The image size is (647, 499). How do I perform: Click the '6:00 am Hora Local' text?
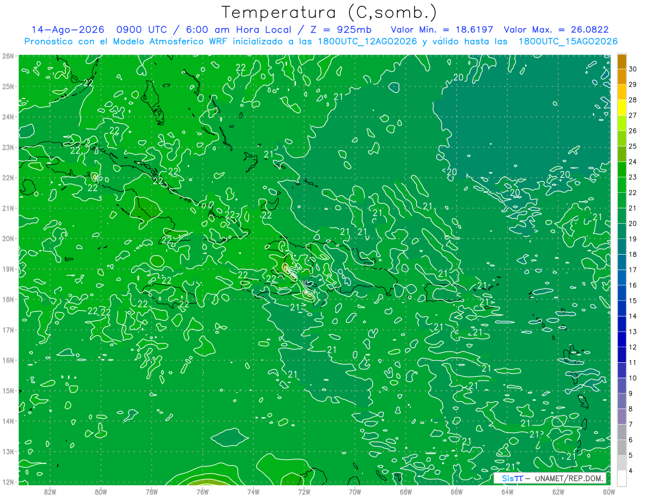(x=238, y=30)
